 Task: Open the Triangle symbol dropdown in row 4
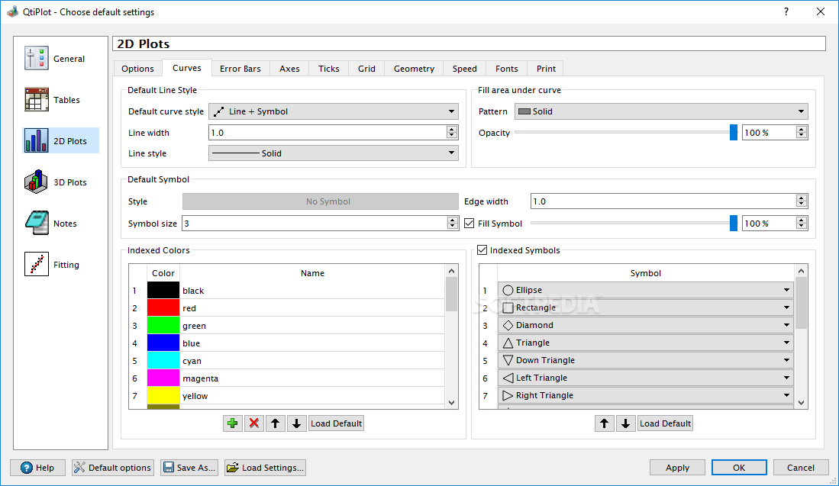coord(645,343)
